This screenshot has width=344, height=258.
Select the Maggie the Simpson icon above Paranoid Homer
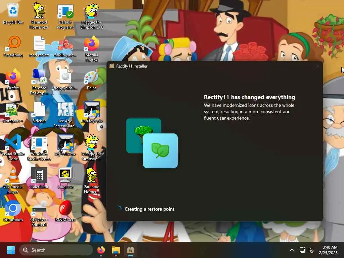[x=92, y=148]
